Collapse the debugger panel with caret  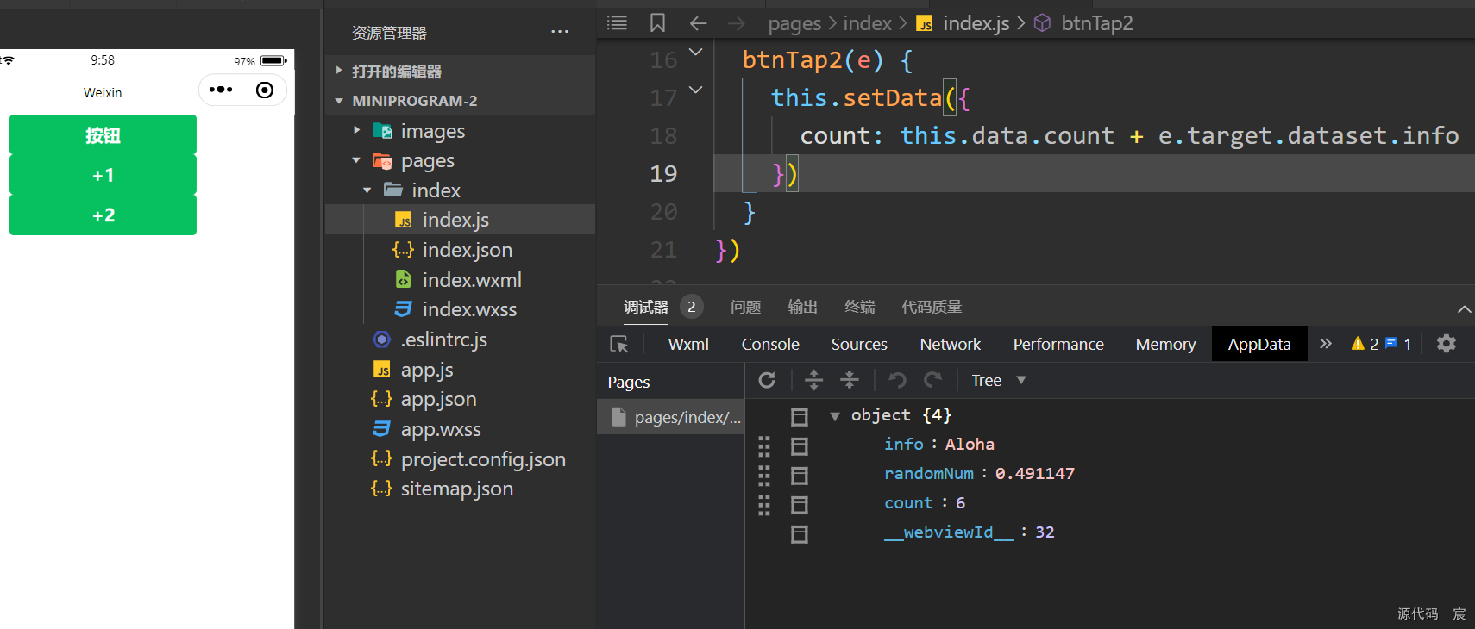[x=1464, y=308]
